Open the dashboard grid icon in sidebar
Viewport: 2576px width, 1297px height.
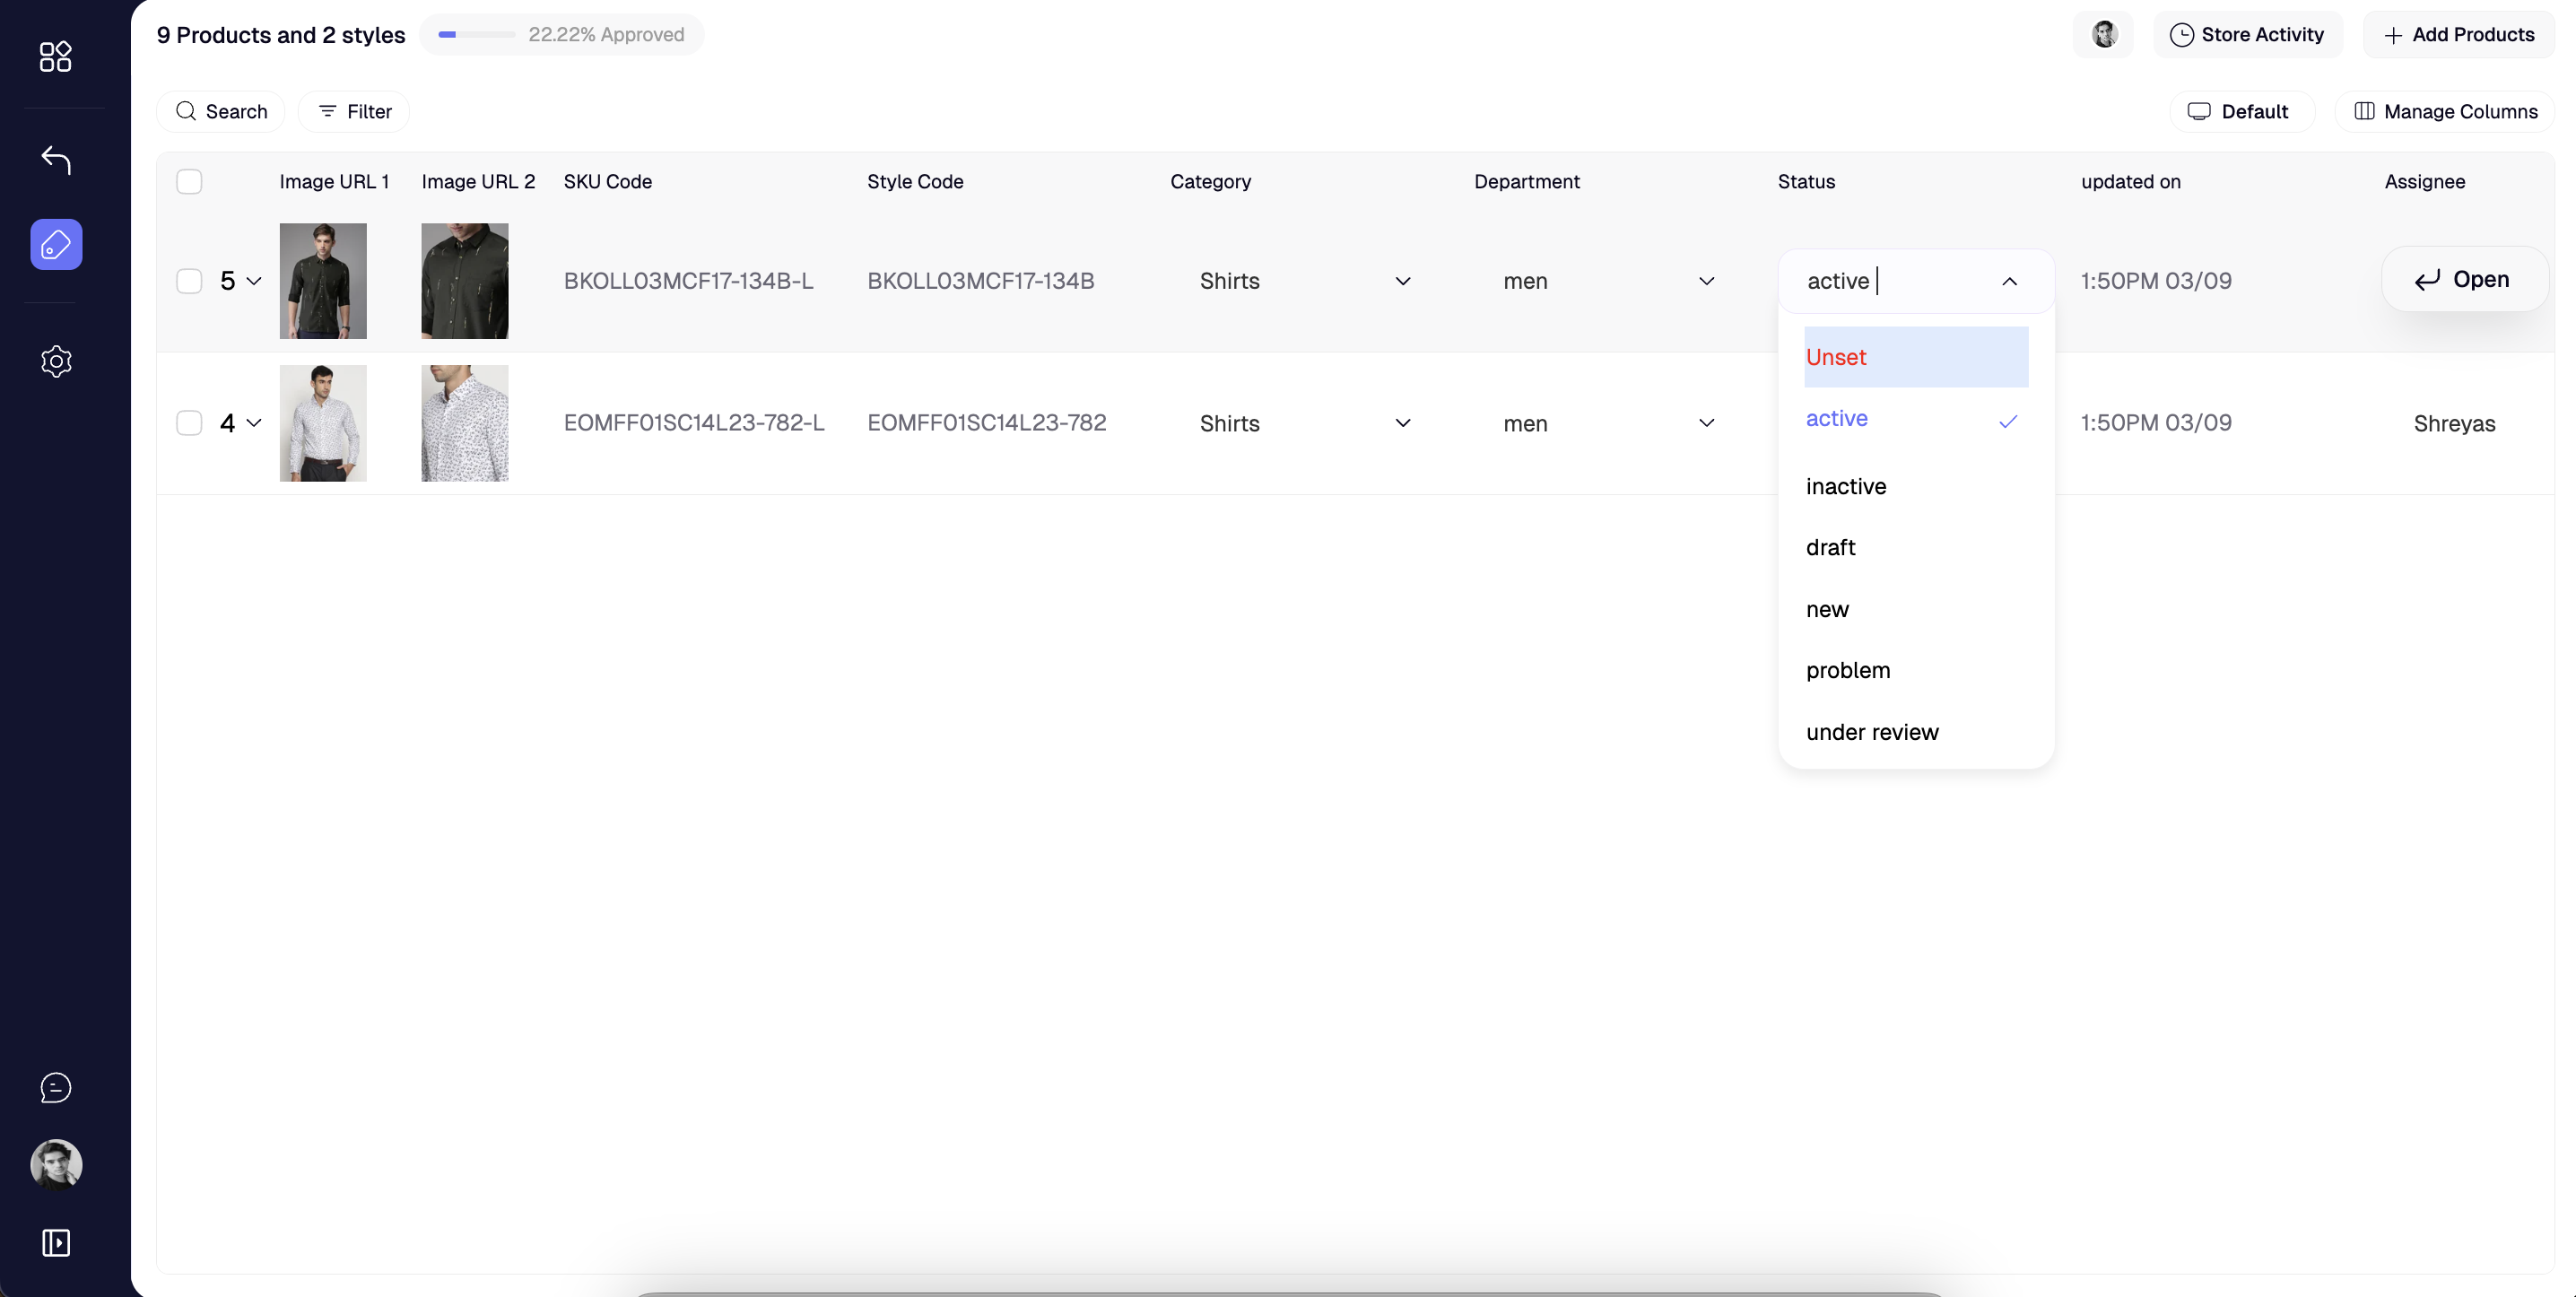(55, 56)
